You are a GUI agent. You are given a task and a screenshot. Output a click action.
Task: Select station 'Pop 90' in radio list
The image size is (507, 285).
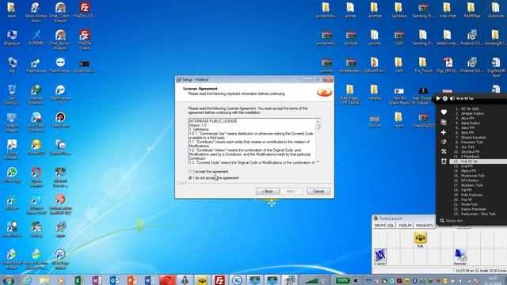(x=467, y=199)
